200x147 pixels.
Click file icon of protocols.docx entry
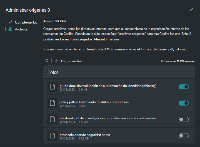click(x=52, y=136)
